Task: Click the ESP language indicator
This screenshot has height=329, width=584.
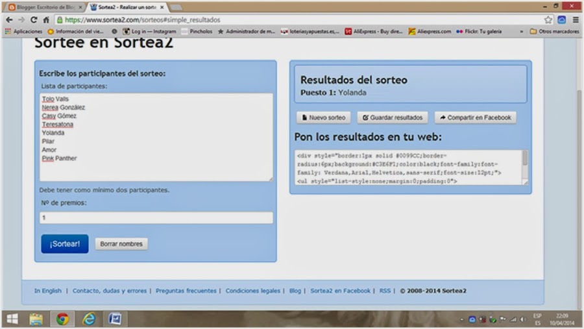Action: 537,319
